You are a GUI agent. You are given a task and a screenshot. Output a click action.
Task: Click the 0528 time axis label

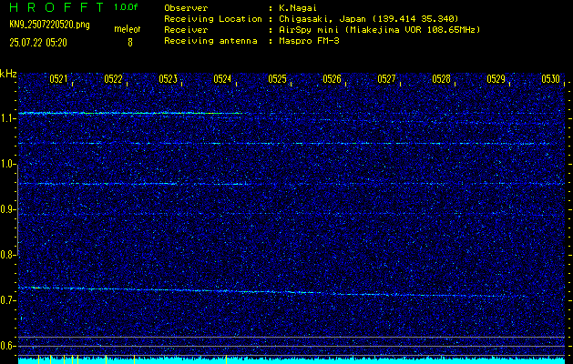coord(441,79)
